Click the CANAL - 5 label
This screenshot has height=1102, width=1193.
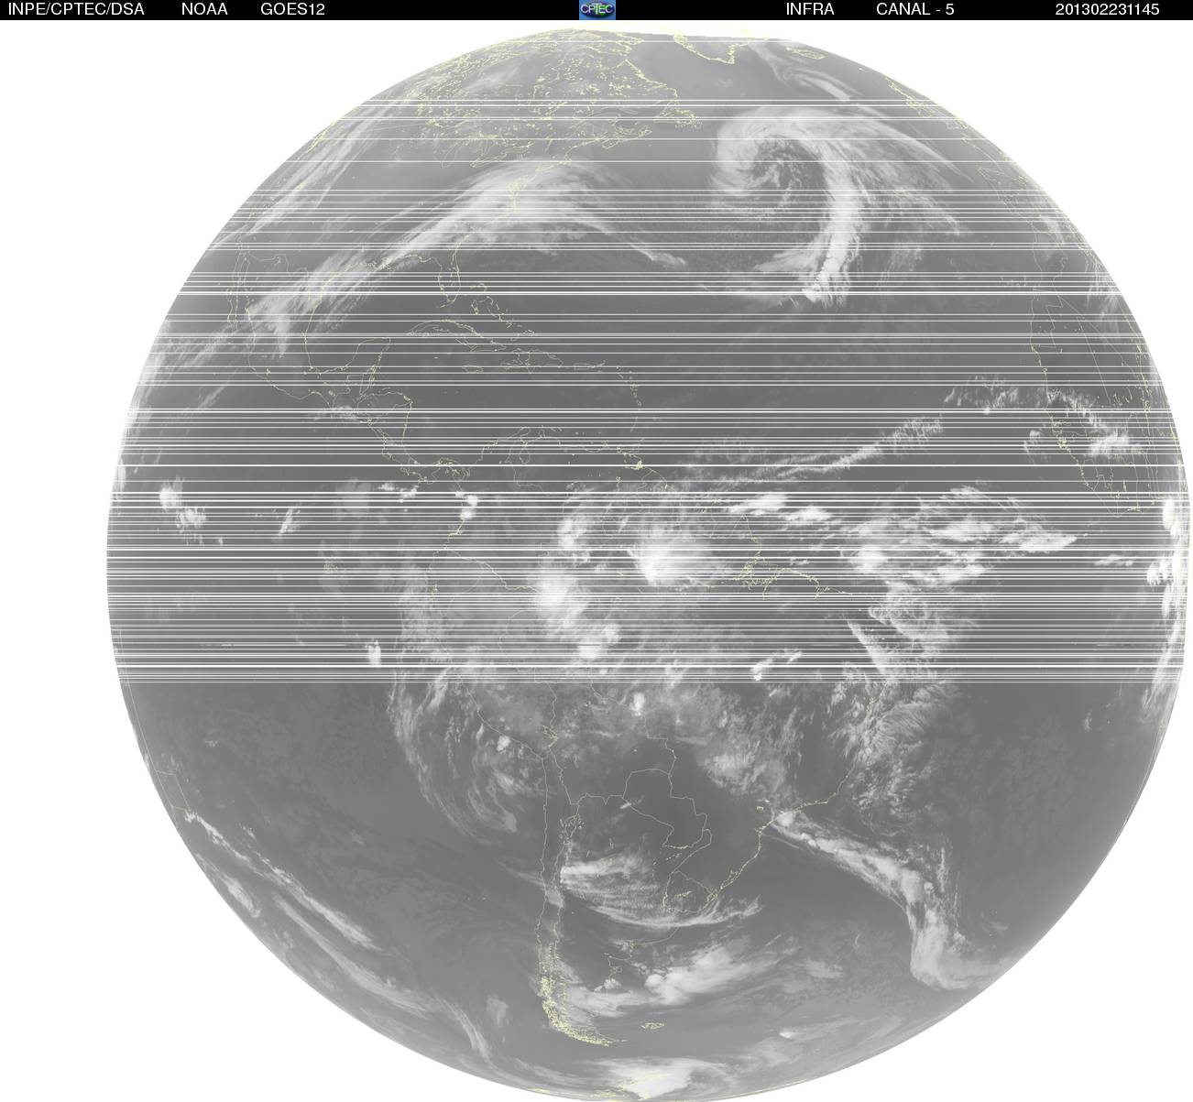[x=915, y=9]
